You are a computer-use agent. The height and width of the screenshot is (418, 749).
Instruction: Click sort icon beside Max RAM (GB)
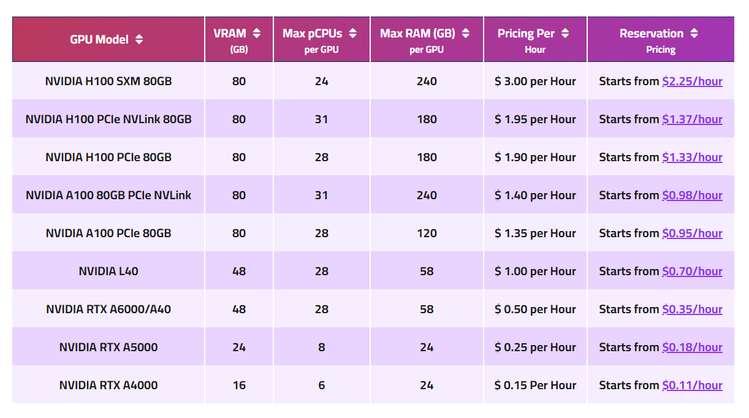tap(466, 34)
